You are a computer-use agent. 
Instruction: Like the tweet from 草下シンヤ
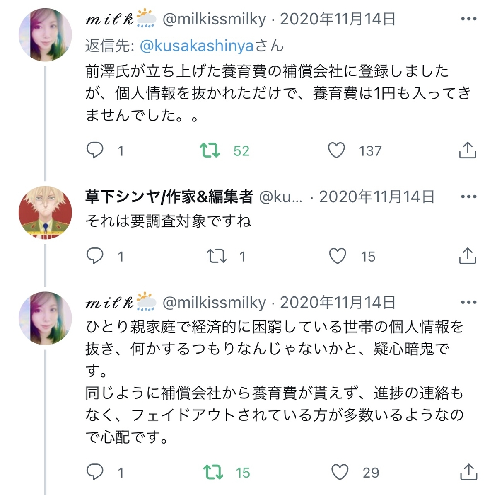click(338, 256)
